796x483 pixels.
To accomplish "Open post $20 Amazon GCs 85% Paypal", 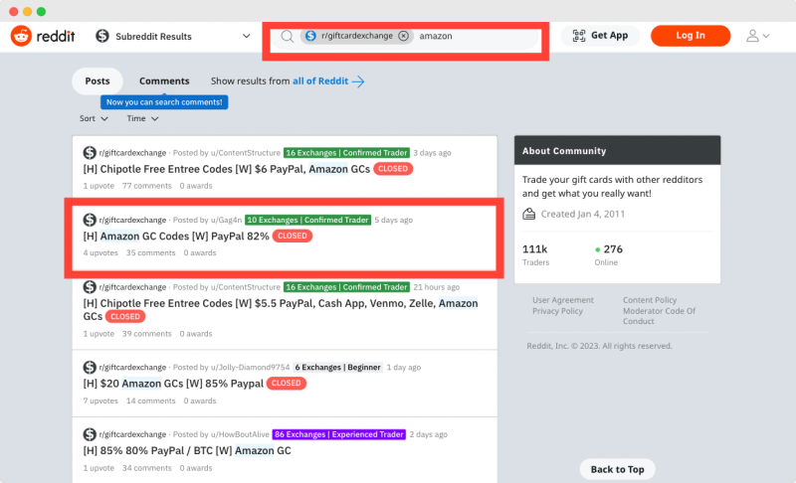I will pos(173,384).
